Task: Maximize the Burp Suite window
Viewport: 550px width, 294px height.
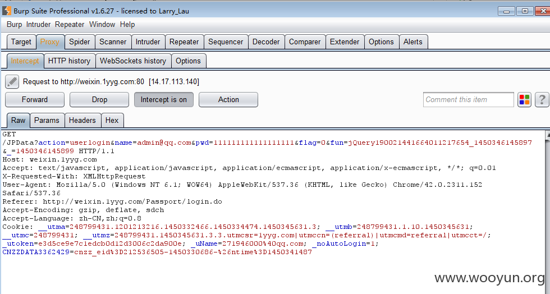Action: (x=525, y=11)
